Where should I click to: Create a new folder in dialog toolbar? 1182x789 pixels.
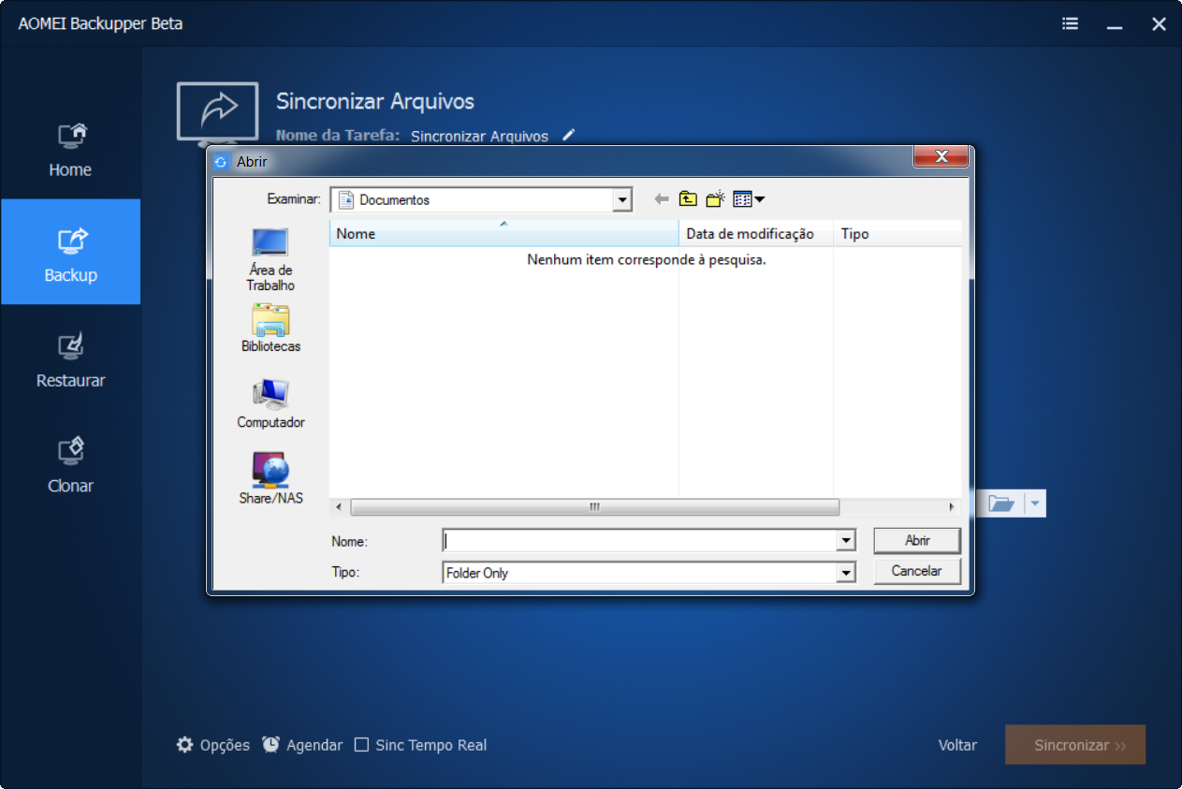pyautogui.click(x=716, y=198)
